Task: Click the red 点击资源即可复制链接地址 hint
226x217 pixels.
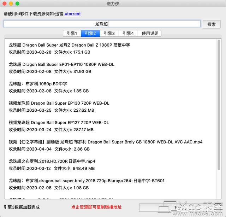Action: pyautogui.click(x=96, y=207)
